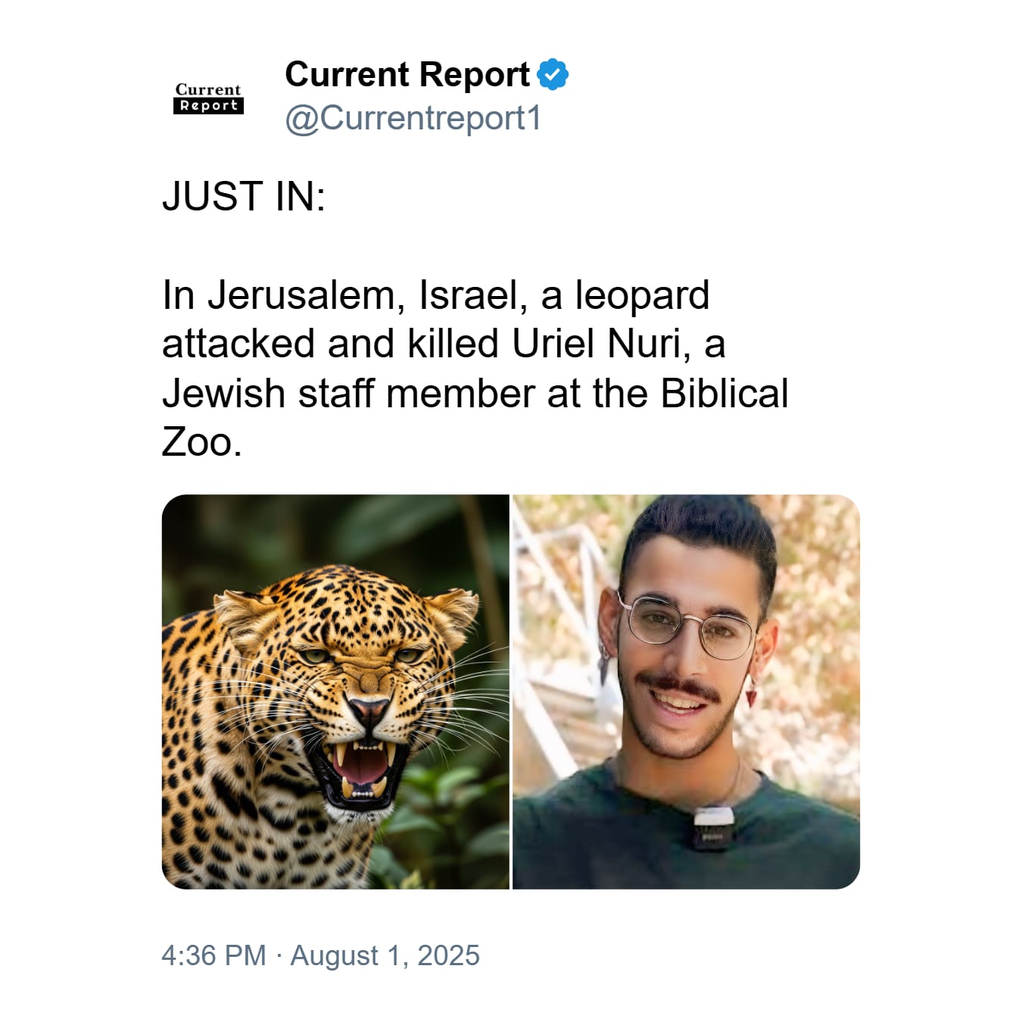Click the word leopard in the tweet text
The image size is (1022, 1022).
(x=642, y=296)
